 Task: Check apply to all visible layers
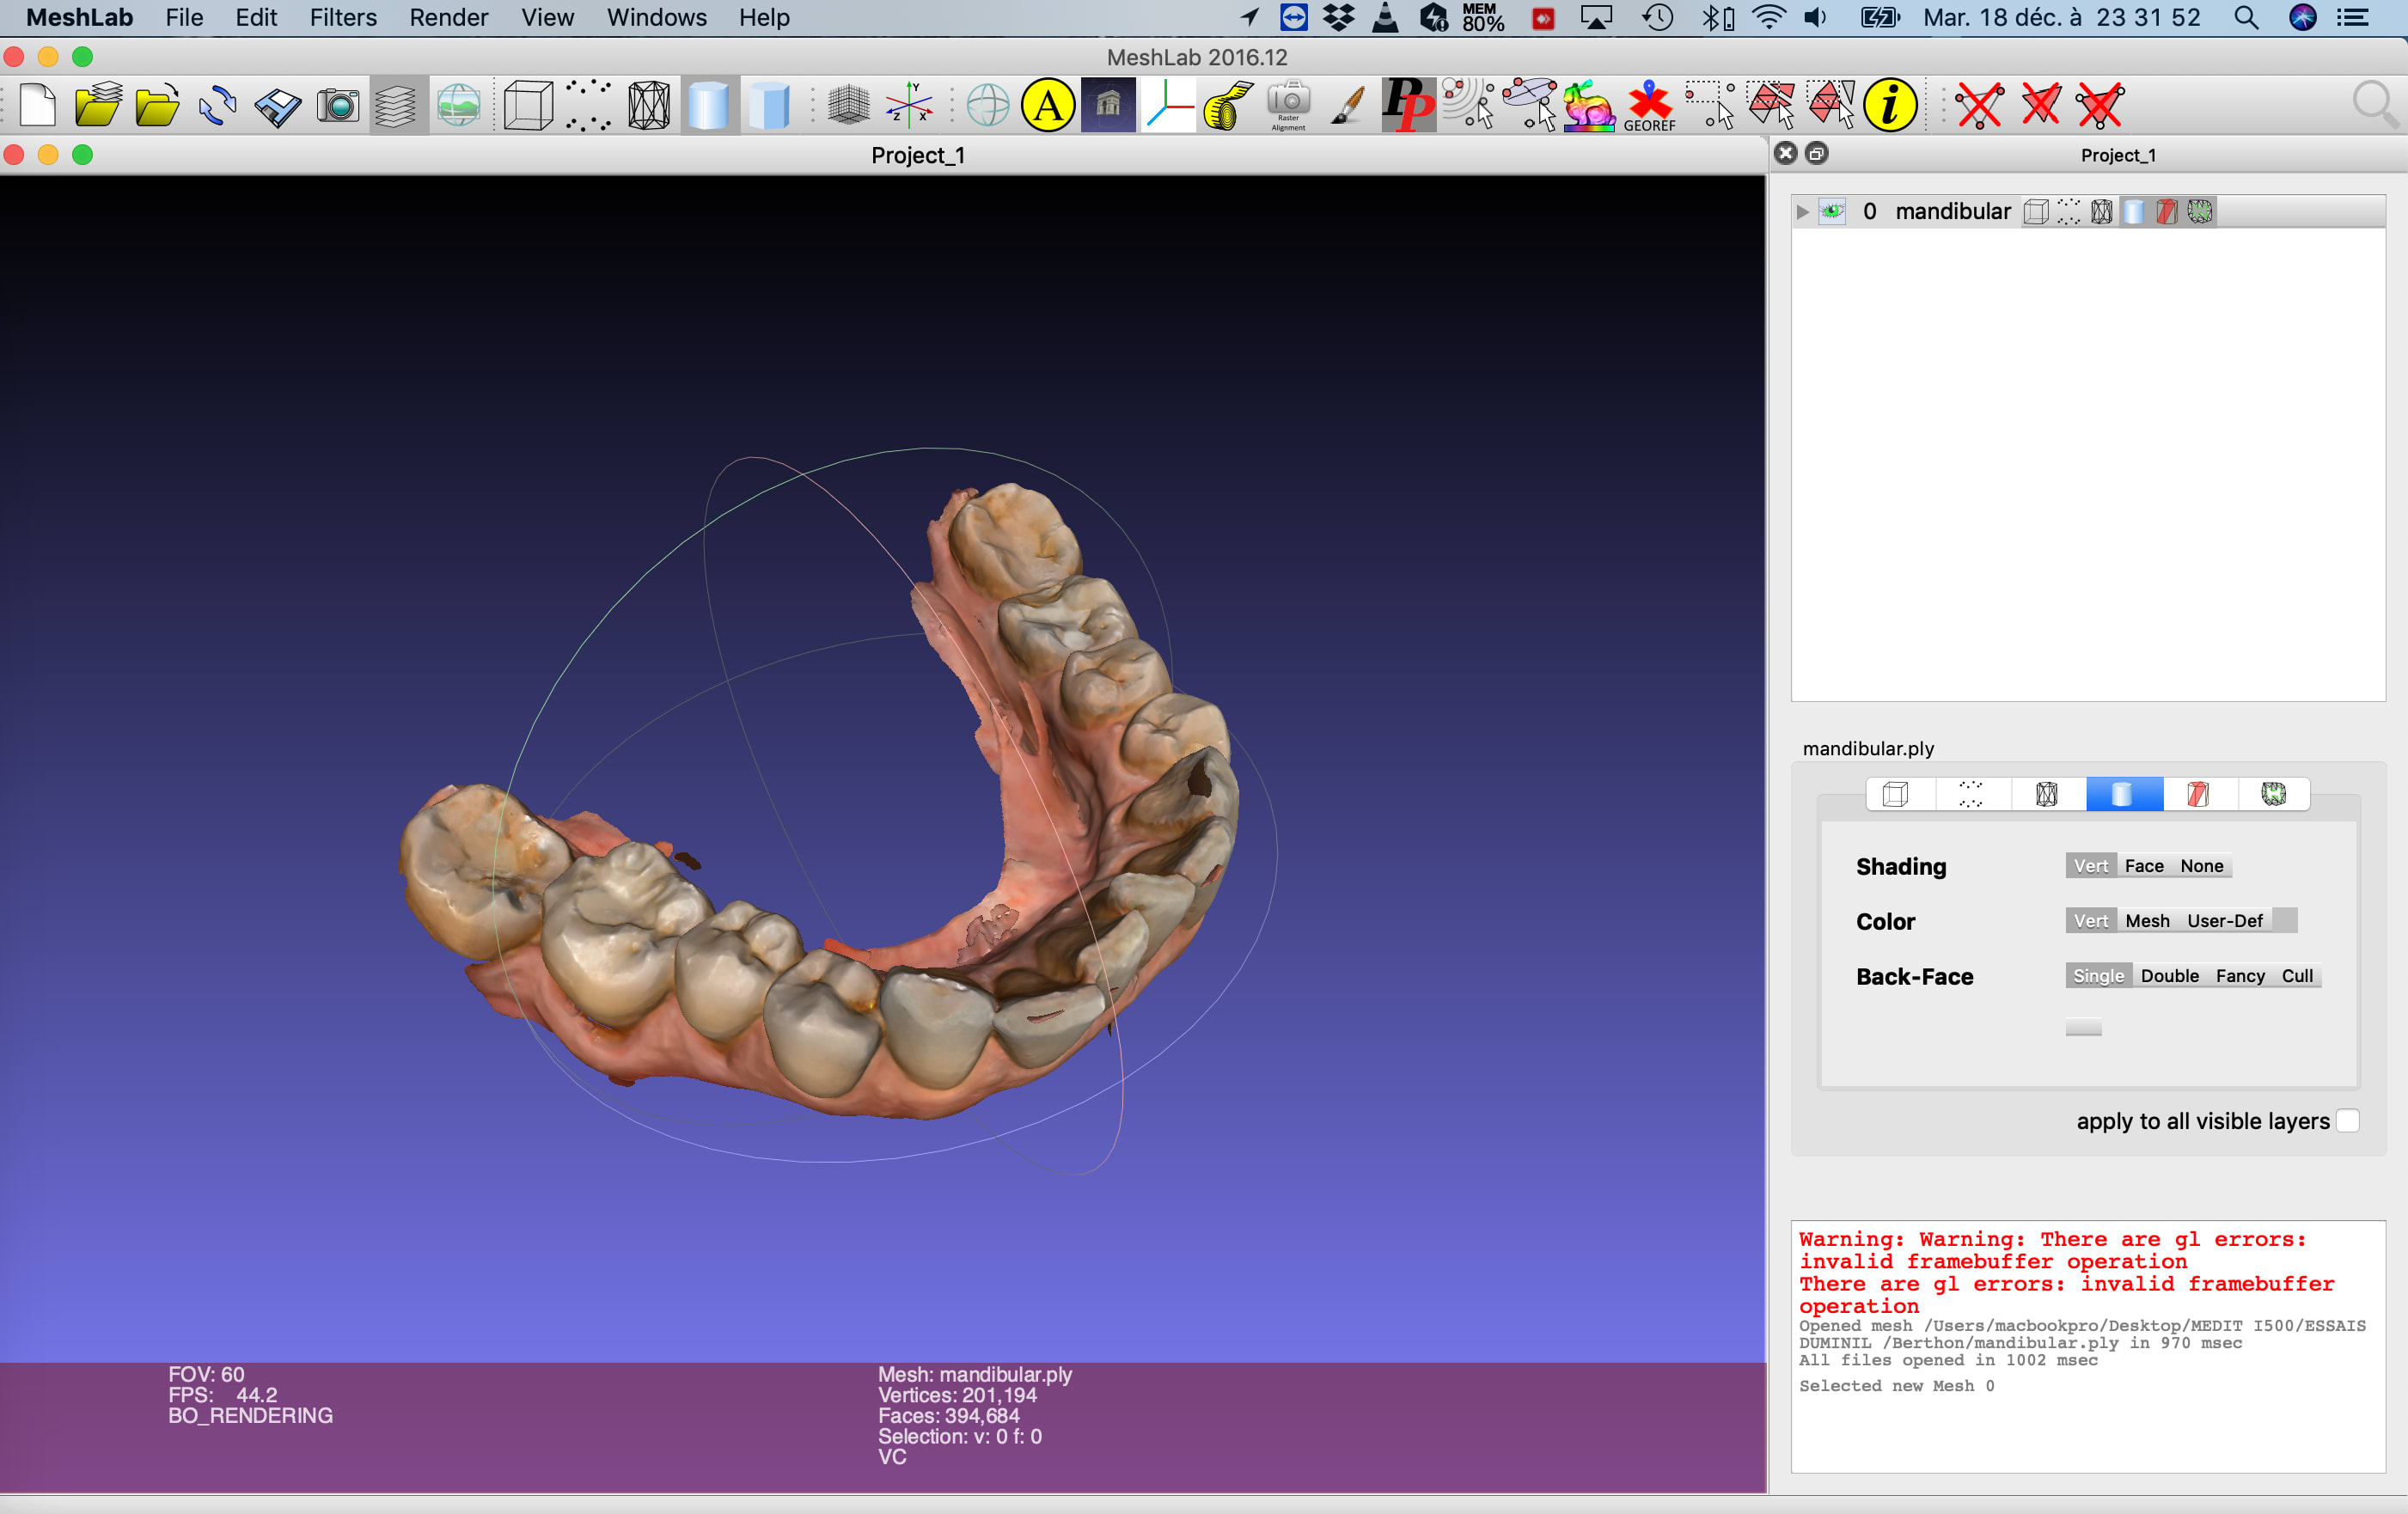click(x=2348, y=1121)
